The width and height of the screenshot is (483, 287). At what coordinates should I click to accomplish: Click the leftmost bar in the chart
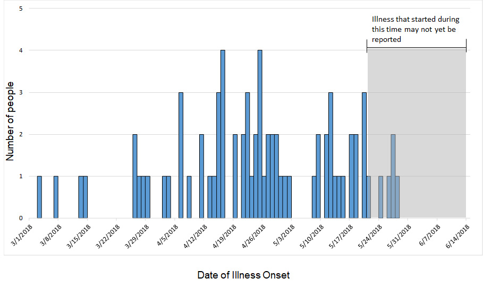[39, 197]
